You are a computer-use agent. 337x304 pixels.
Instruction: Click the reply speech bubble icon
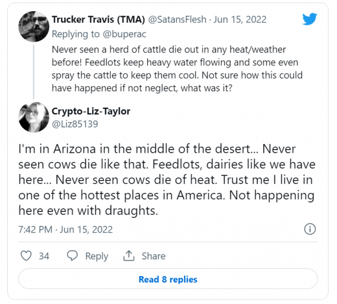point(72,256)
